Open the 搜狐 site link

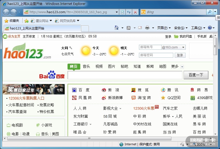coord(140,90)
